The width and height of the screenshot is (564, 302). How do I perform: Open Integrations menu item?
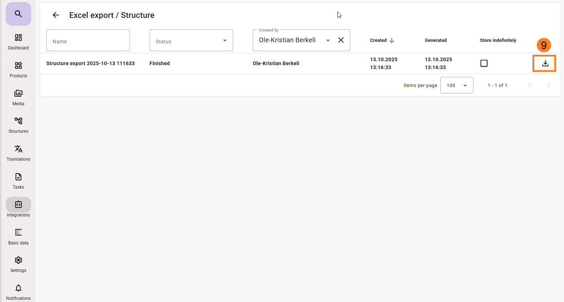[x=18, y=208]
